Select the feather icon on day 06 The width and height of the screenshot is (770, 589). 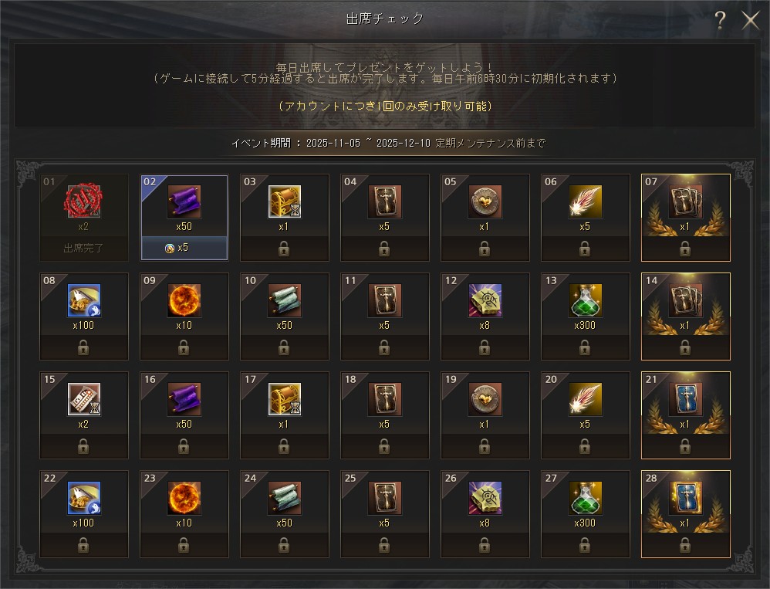[x=585, y=201]
